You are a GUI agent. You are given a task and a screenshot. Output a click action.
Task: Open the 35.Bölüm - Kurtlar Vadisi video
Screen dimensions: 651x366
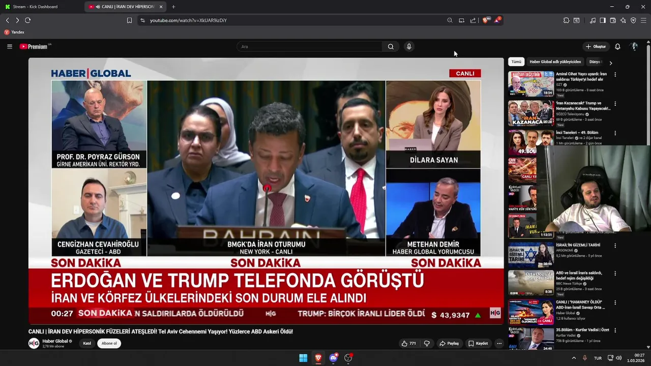[x=531, y=339]
